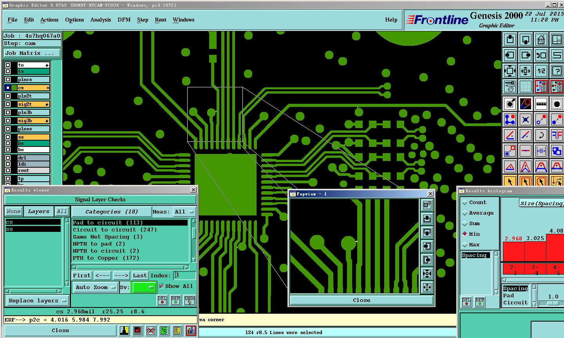Screen dimensions: 564x338
Task: Toggle visibility box of cs layer
Action: (8, 88)
